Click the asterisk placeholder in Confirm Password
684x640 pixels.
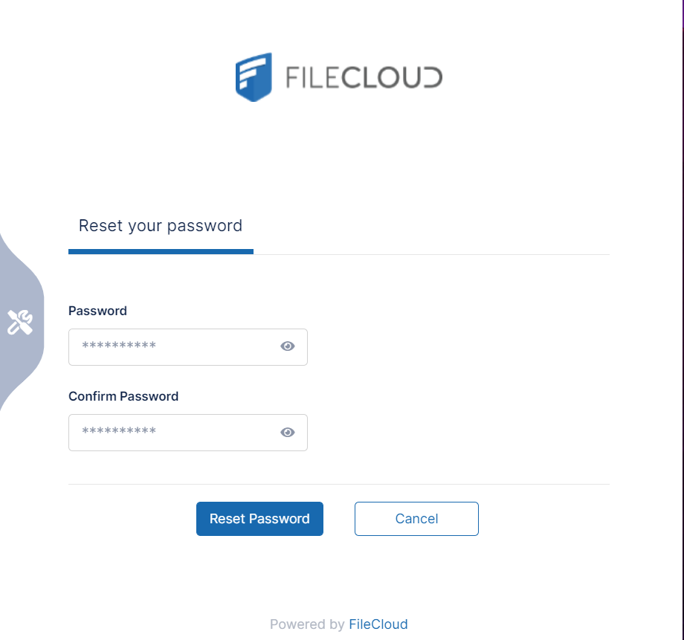click(x=119, y=433)
